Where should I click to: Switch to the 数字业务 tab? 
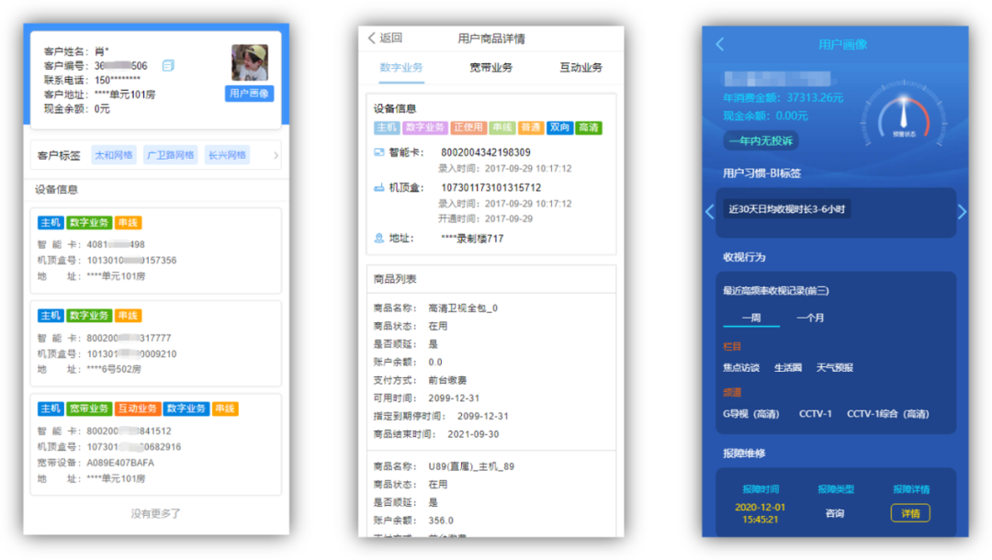point(401,68)
